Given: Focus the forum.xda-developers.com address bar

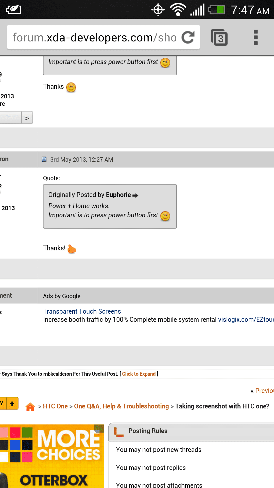Looking at the screenshot, I should click(94, 38).
